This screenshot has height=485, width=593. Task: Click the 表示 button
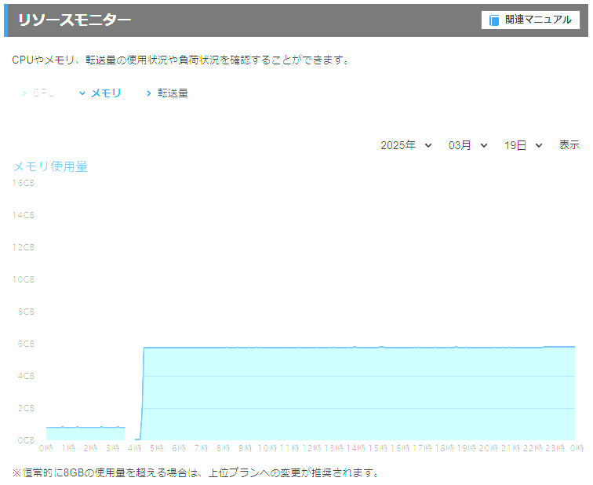click(x=569, y=145)
